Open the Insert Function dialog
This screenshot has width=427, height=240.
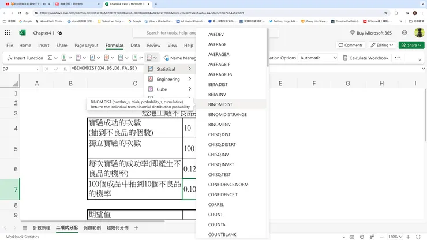pos(25,58)
